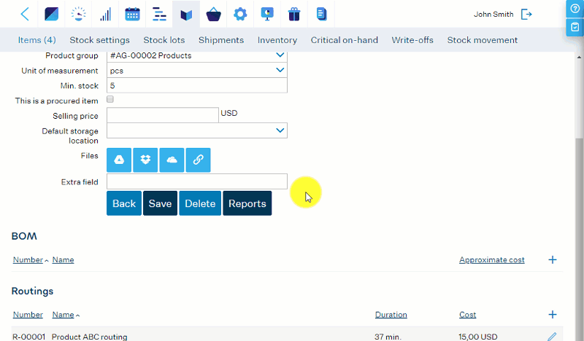Select the 'Product ABC routing' name cell
Screen dimensions: 584x341
coord(89,337)
